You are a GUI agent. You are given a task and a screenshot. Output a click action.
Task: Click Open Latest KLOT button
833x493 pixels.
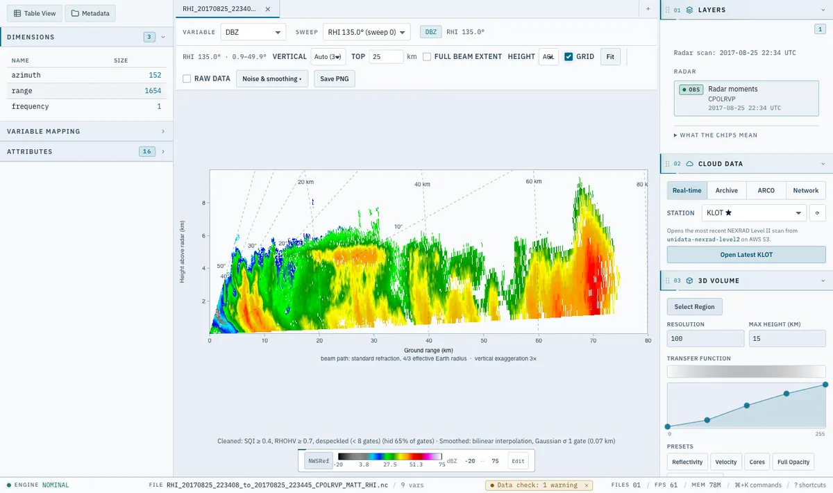746,254
